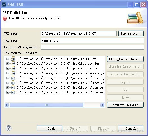The height and width of the screenshot is (136, 148).
Task: Expand the rt.jar library node
Action: coord(8,59)
